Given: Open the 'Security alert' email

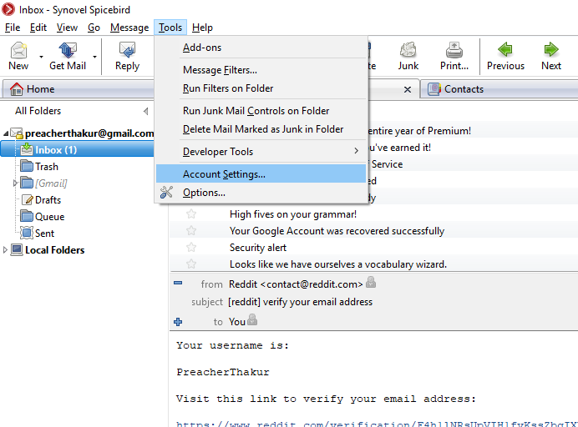Looking at the screenshot, I should pos(258,248).
